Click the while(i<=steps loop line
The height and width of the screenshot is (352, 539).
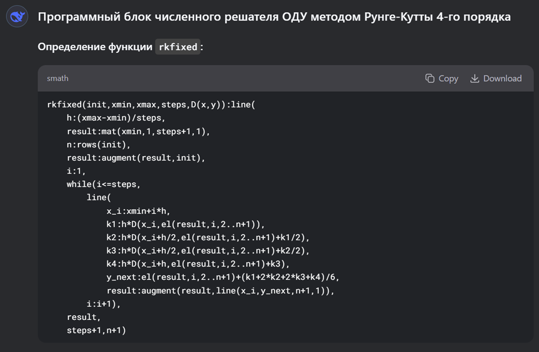pos(104,184)
